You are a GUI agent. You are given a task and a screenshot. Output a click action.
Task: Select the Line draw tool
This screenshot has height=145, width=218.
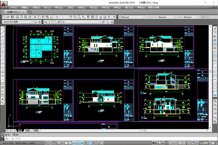(2, 28)
